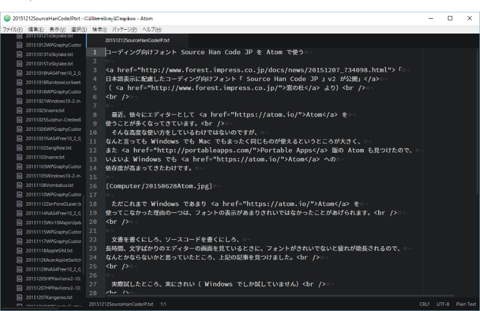Open 20151103WPGraphyCustom file in tree
Viewport: 480px width, 311px height.
pos(54,166)
